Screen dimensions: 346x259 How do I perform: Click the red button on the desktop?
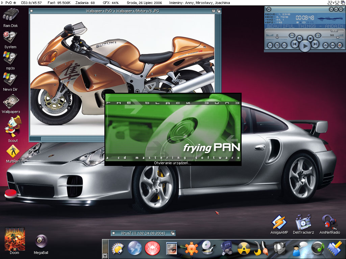coord(10,193)
